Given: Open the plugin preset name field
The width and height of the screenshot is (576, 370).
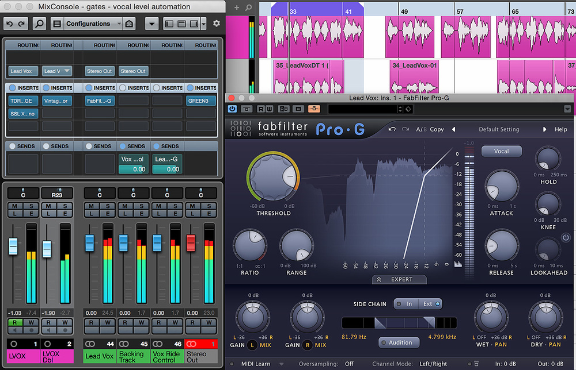Looking at the screenshot, I should click(x=362, y=109).
